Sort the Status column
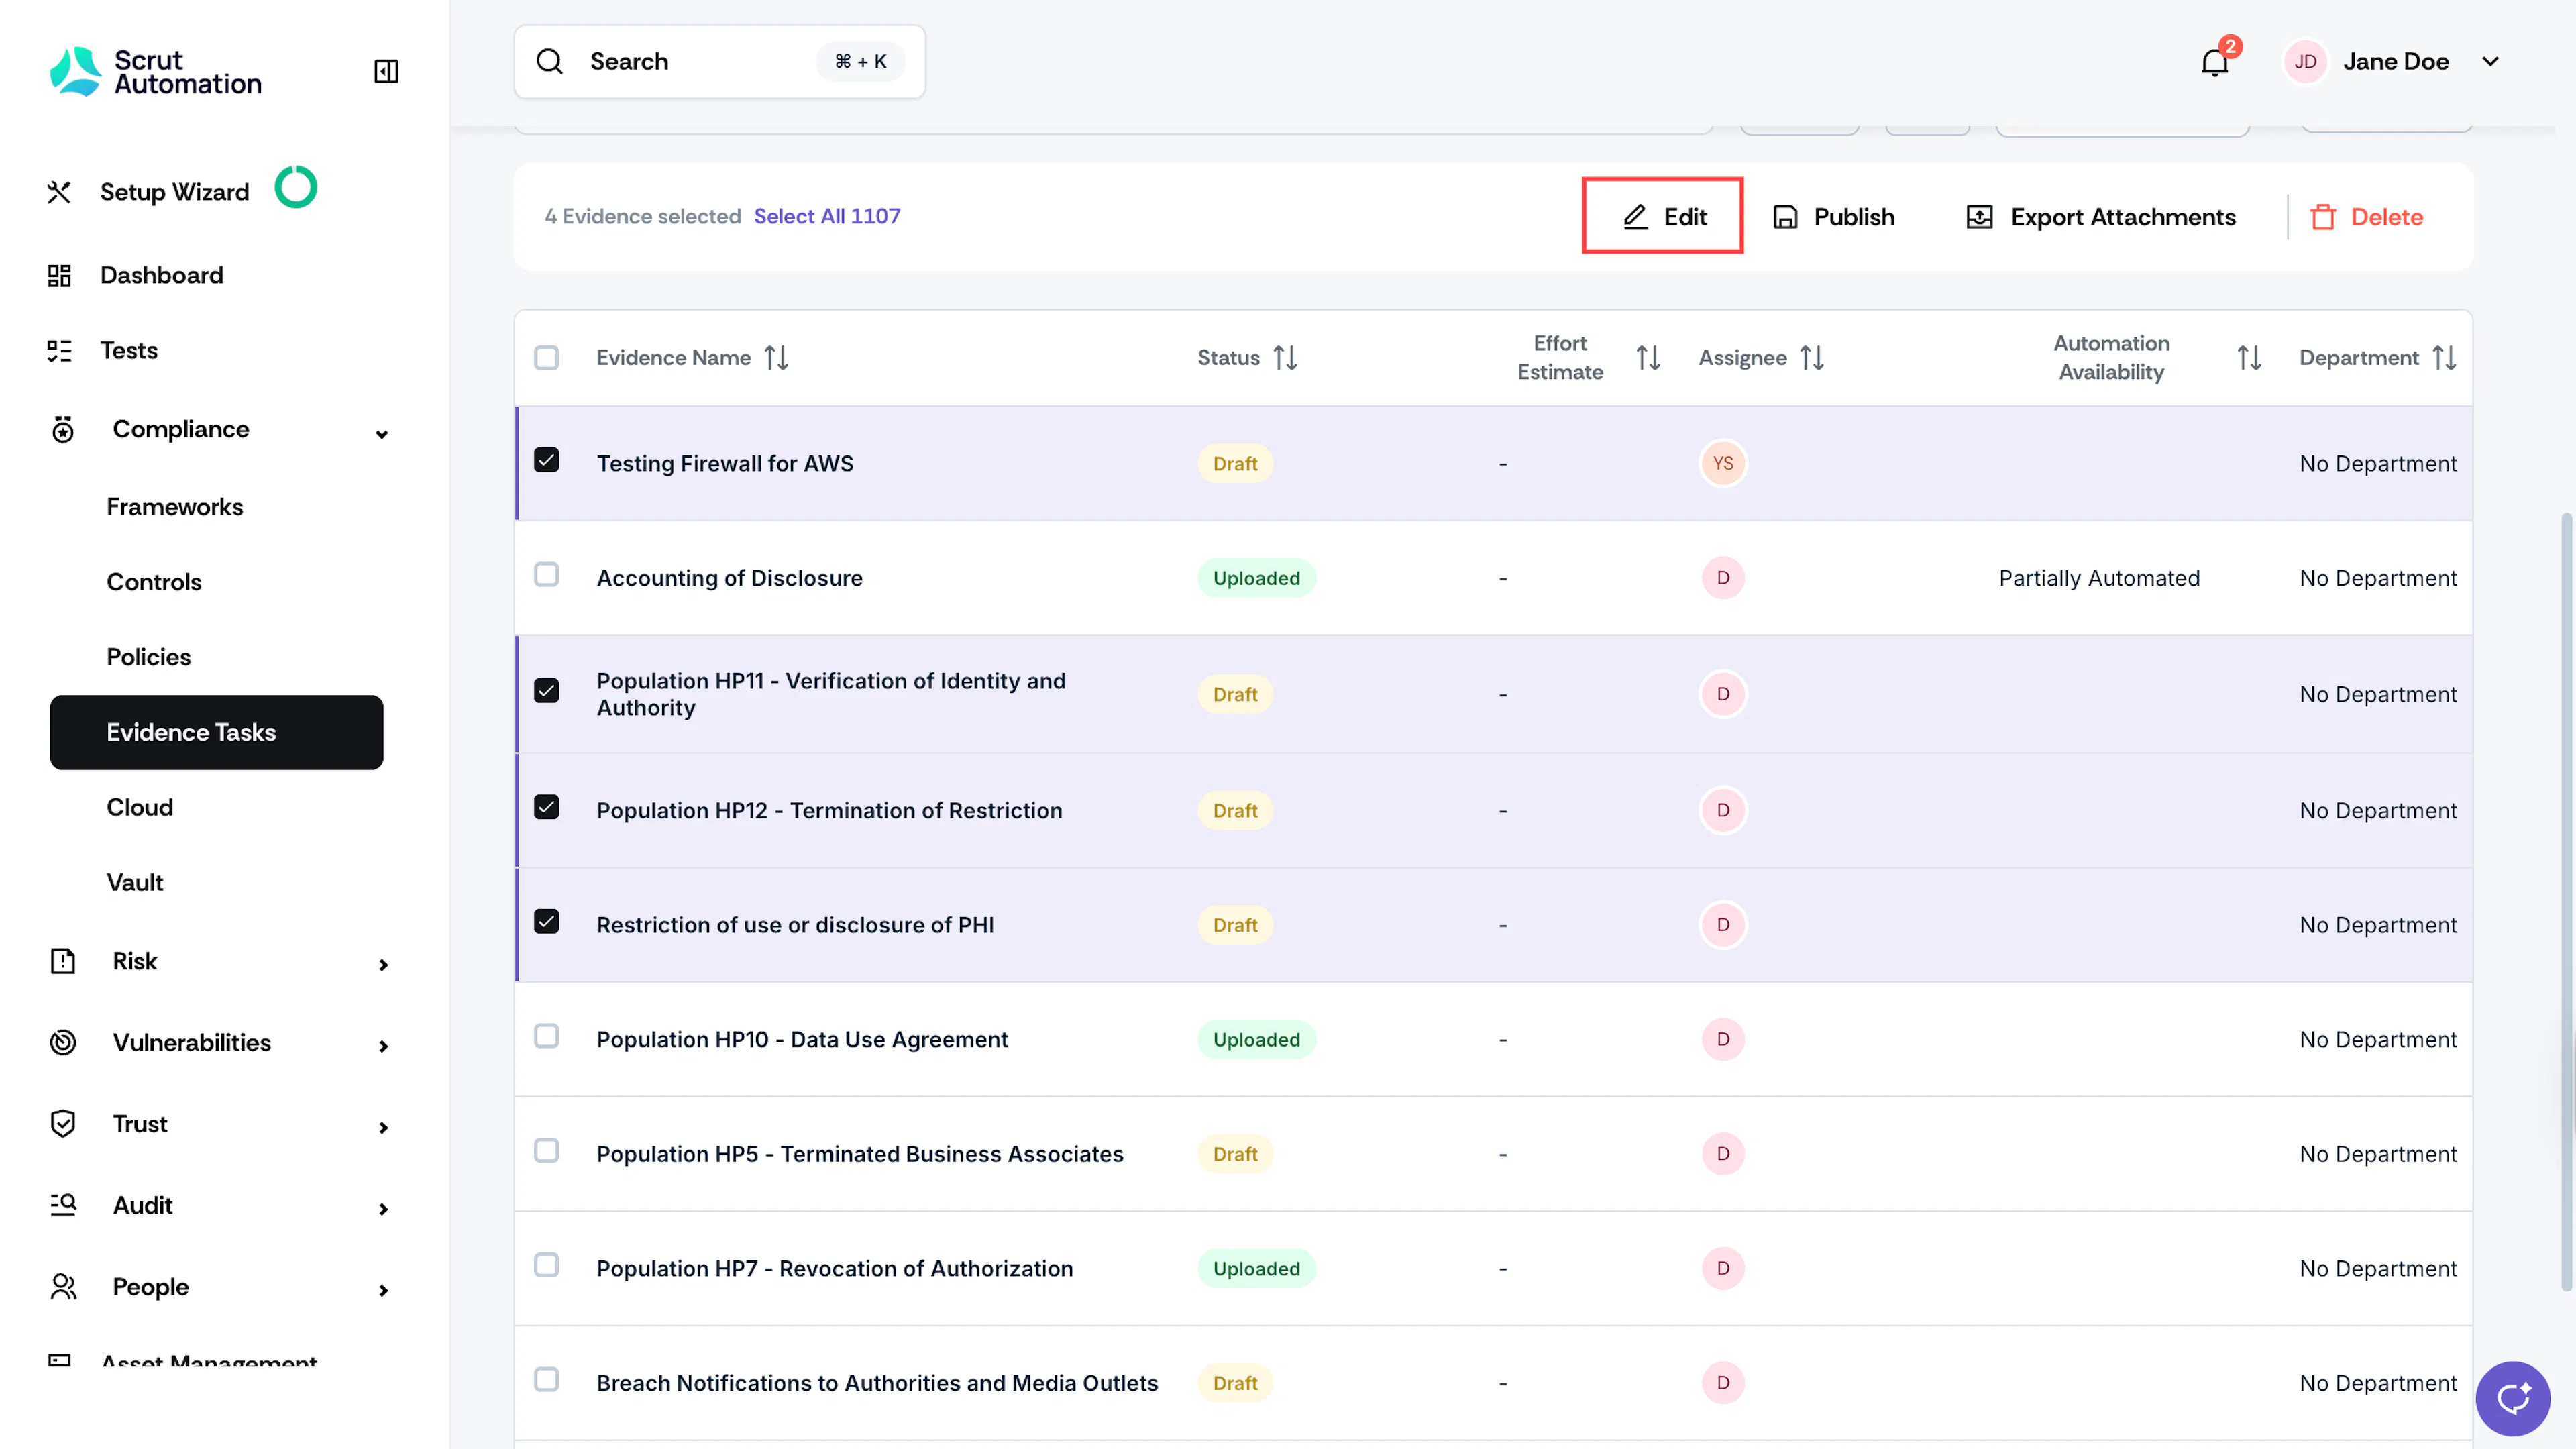2576x1449 pixels. [1285, 358]
